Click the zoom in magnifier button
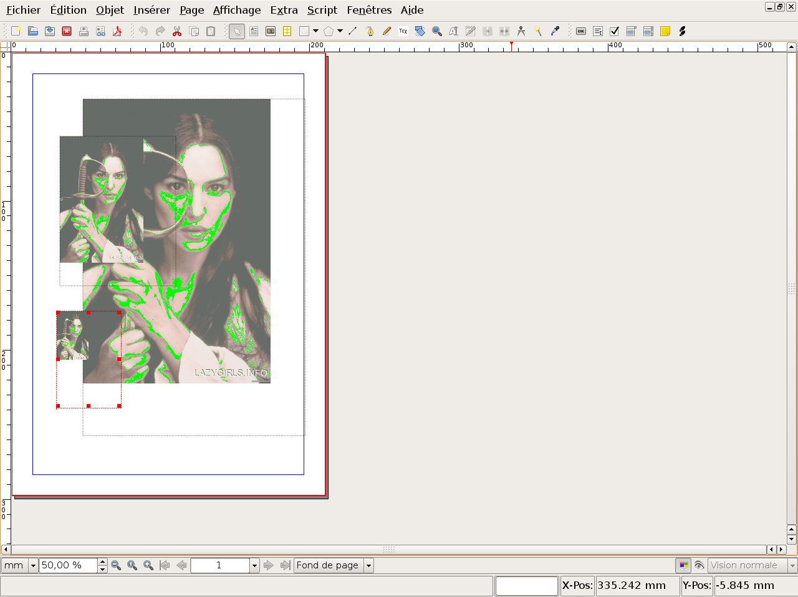Image resolution: width=798 pixels, height=597 pixels. tap(148, 565)
